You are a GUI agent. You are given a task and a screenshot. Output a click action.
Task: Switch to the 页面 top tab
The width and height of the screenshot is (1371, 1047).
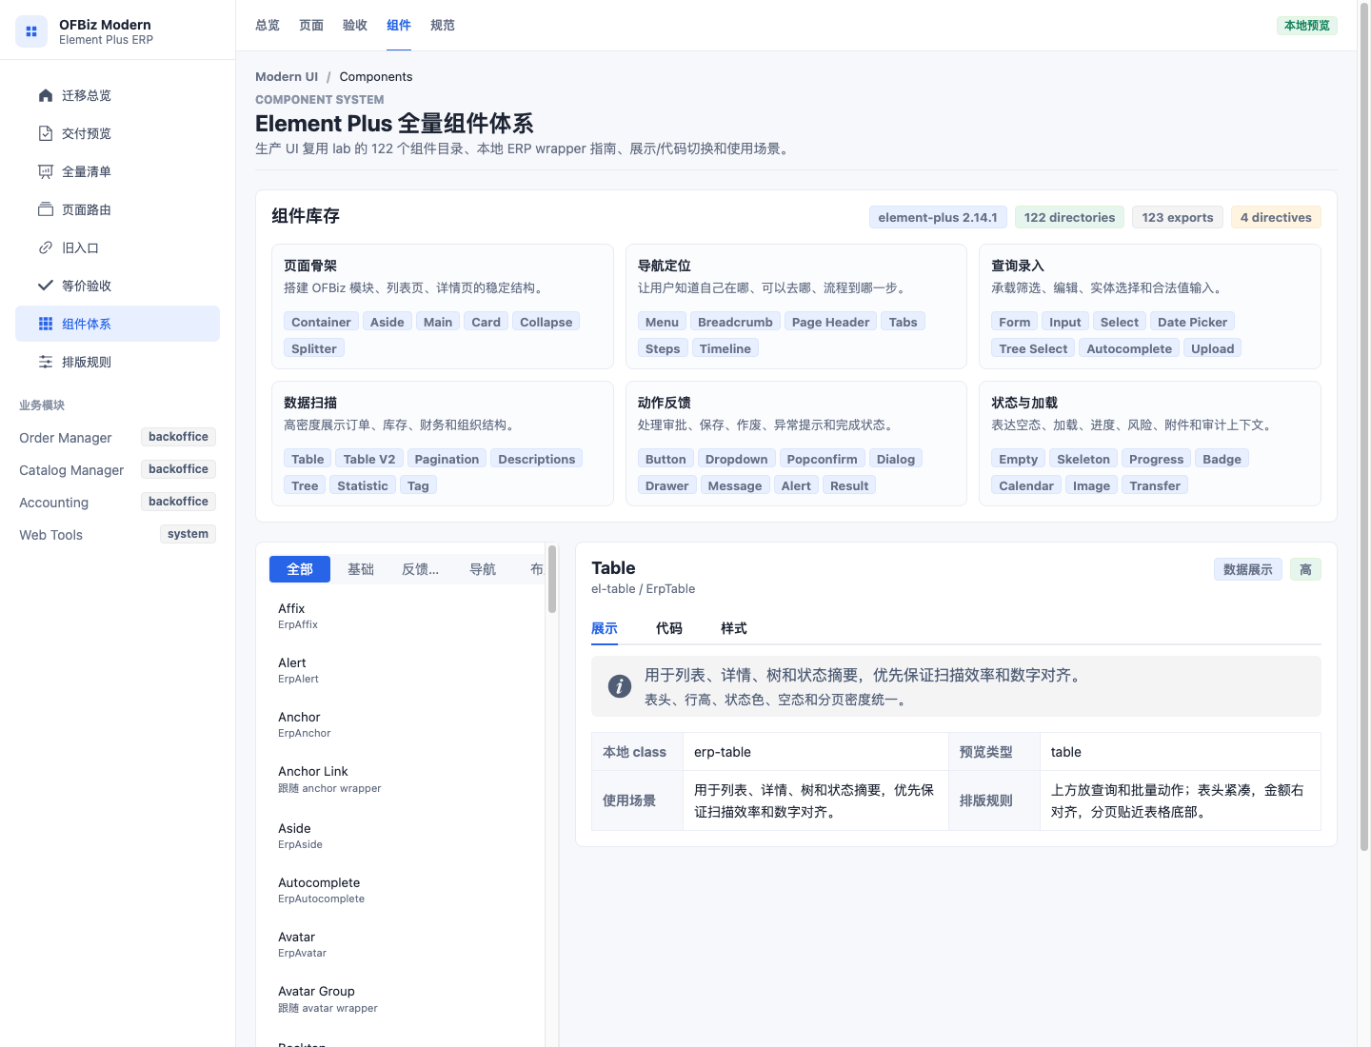click(x=311, y=26)
